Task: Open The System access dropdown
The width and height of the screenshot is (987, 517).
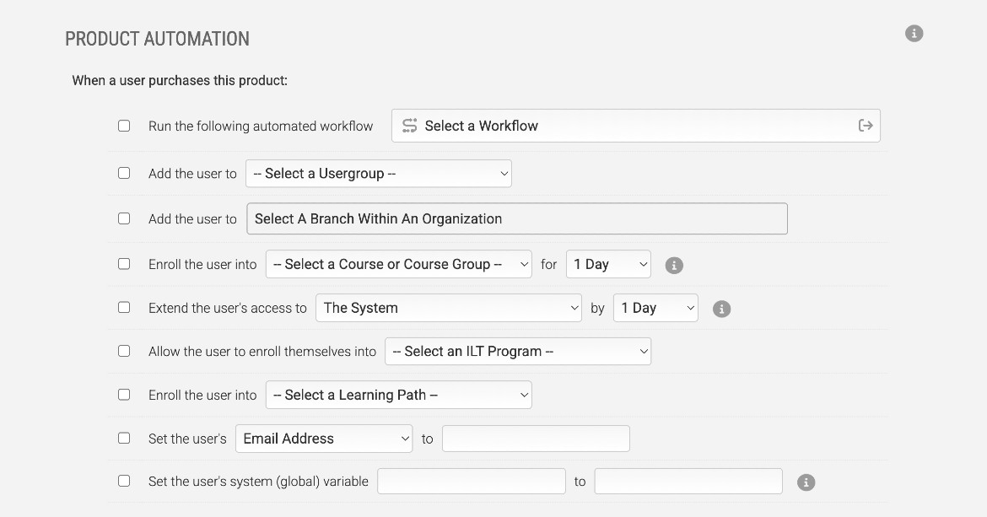Action: 448,308
